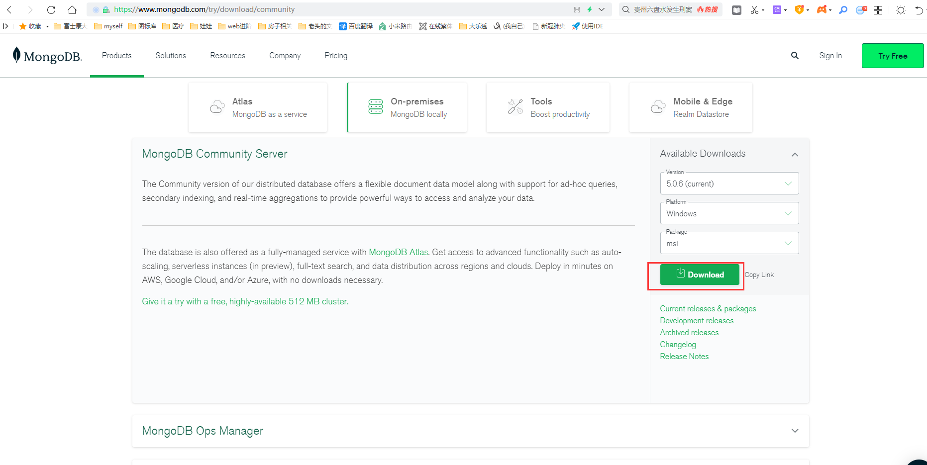Click the blue magnifier extension icon
927x465 pixels.
[843, 10]
